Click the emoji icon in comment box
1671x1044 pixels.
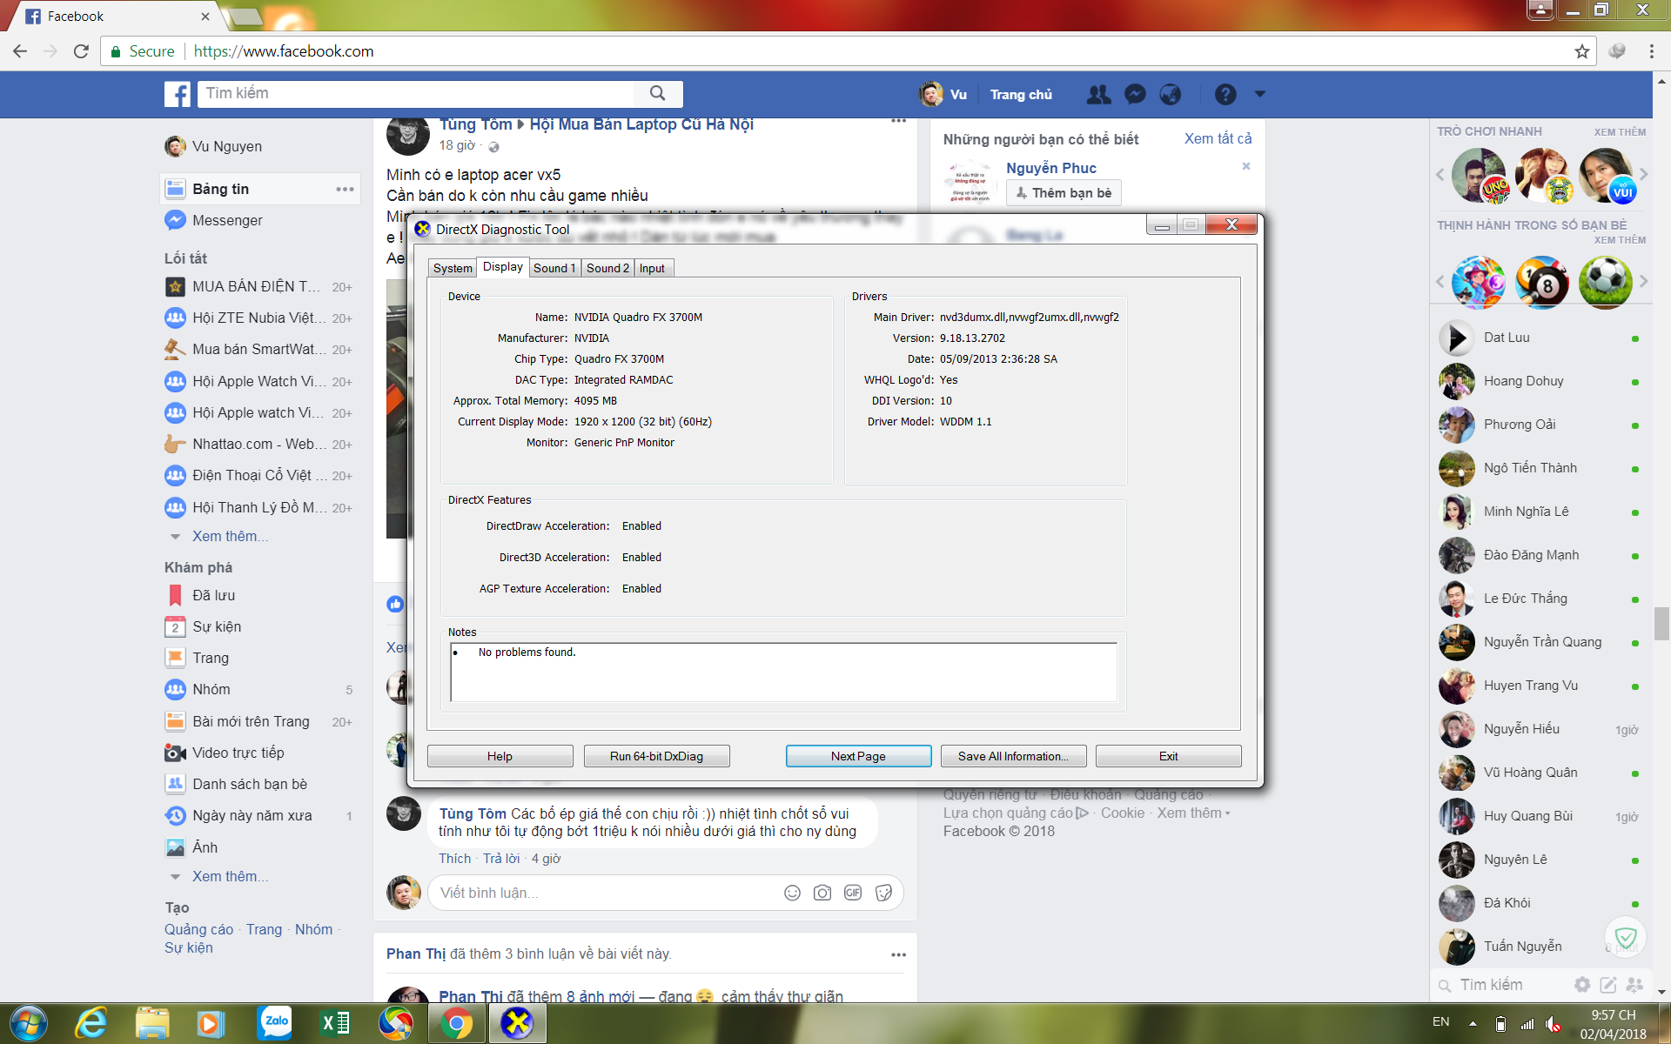point(792,893)
